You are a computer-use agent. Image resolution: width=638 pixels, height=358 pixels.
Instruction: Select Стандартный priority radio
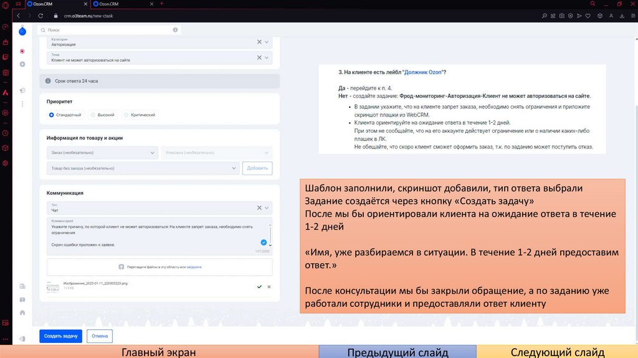click(x=51, y=115)
